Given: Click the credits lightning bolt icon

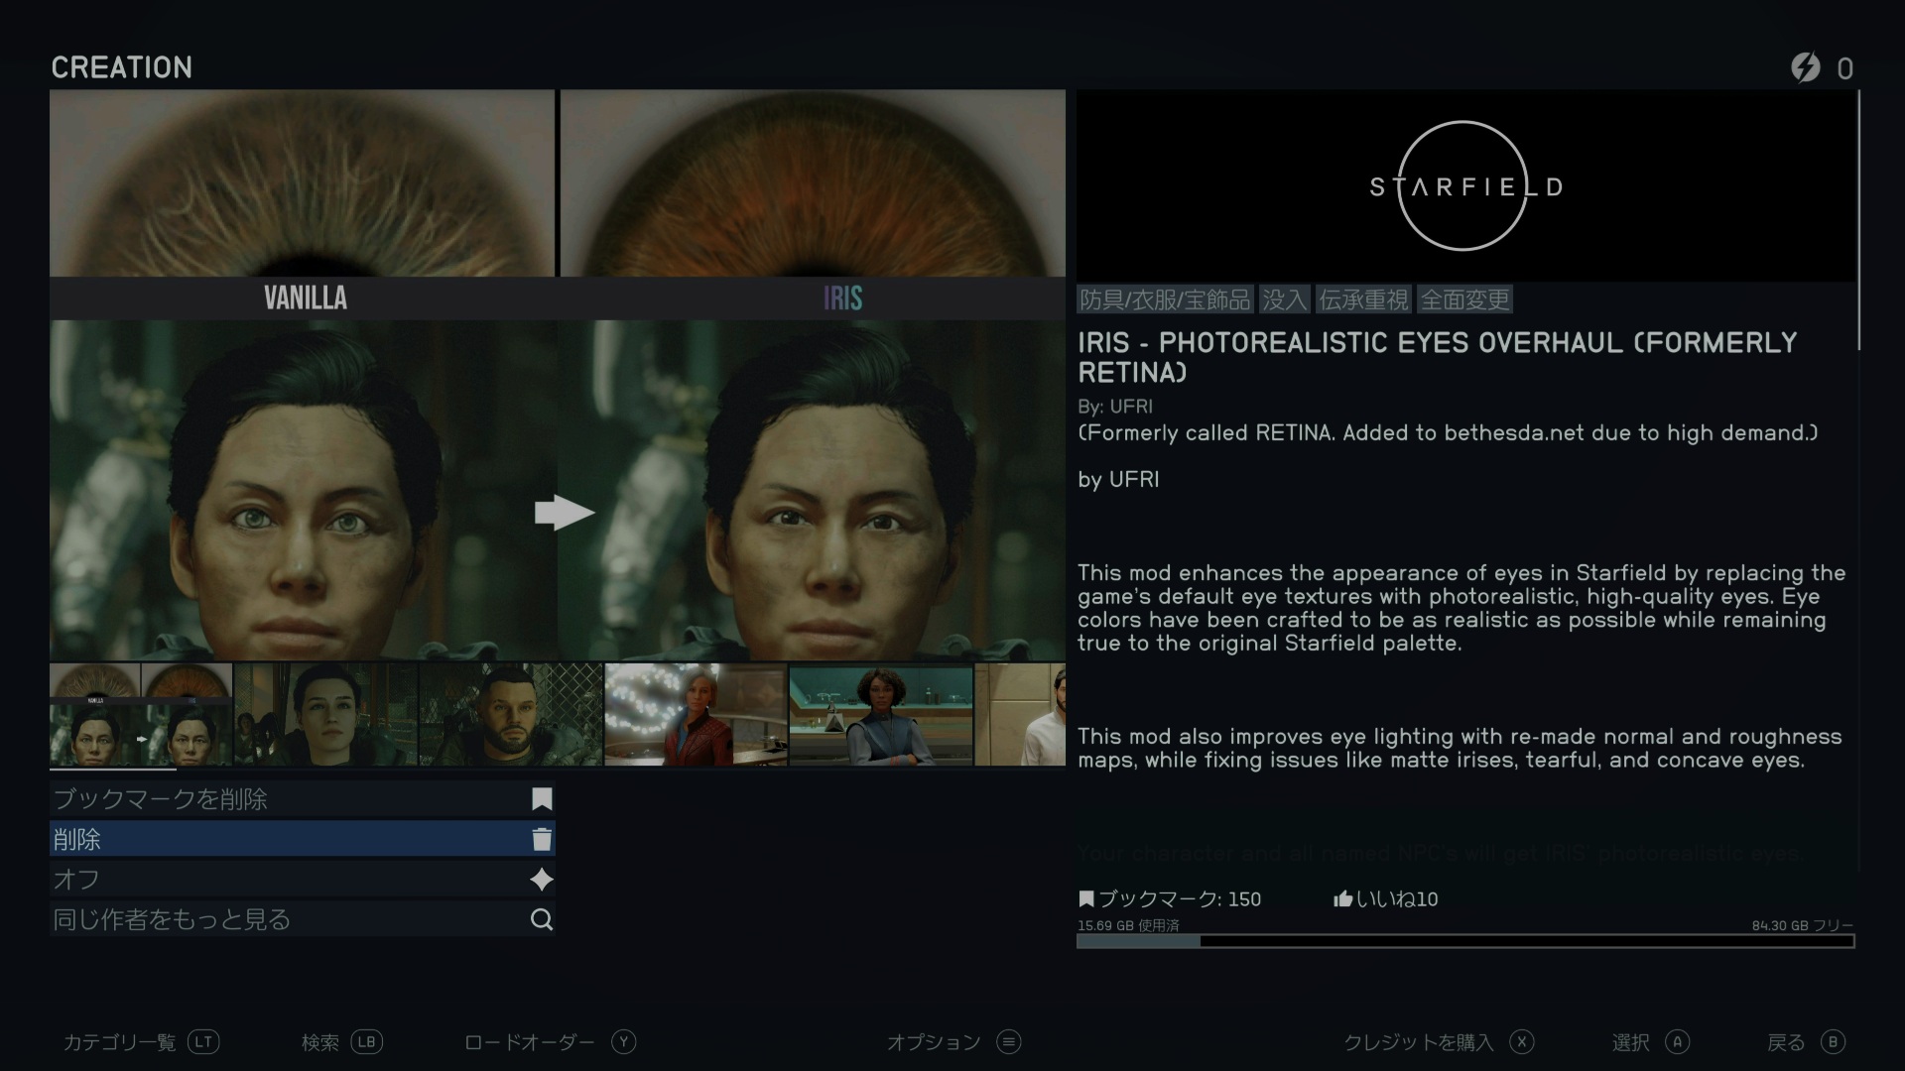Looking at the screenshot, I should click(1805, 67).
